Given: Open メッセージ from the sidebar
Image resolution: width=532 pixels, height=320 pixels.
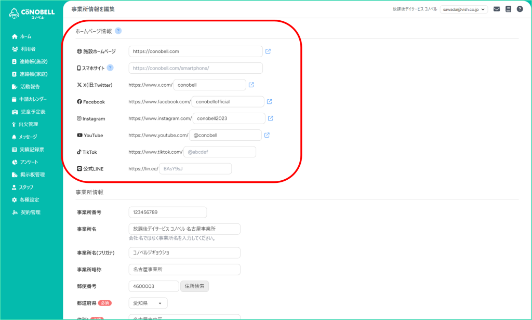Looking at the screenshot, I should pyautogui.click(x=24, y=137).
